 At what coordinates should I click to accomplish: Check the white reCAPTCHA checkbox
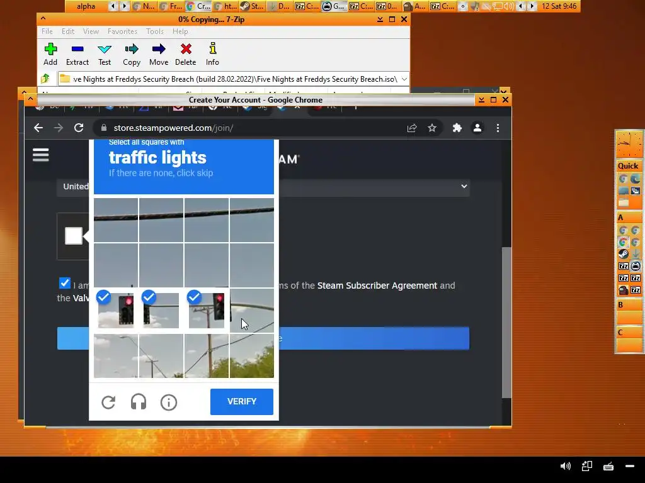[74, 236]
